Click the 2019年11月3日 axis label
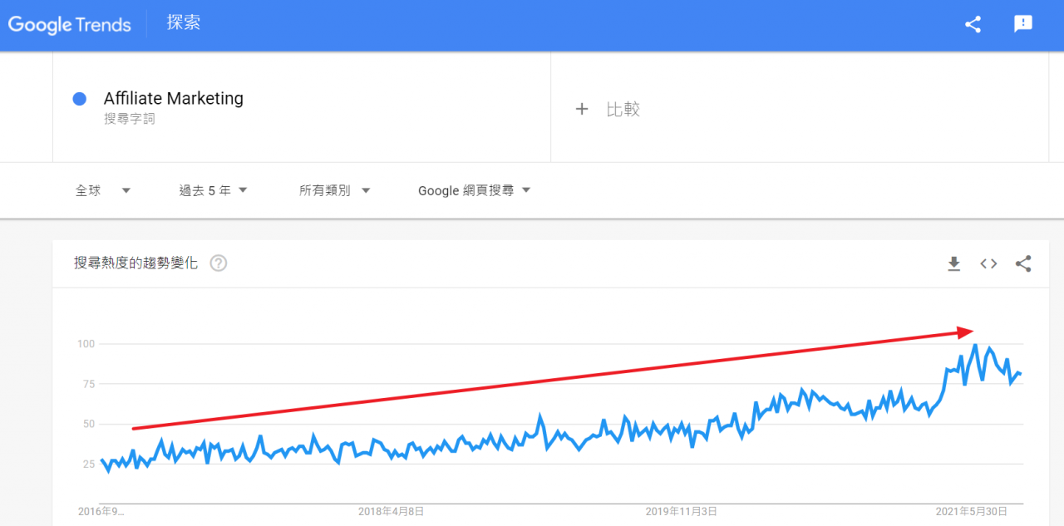Viewport: 1064px width, 526px height. click(x=682, y=511)
